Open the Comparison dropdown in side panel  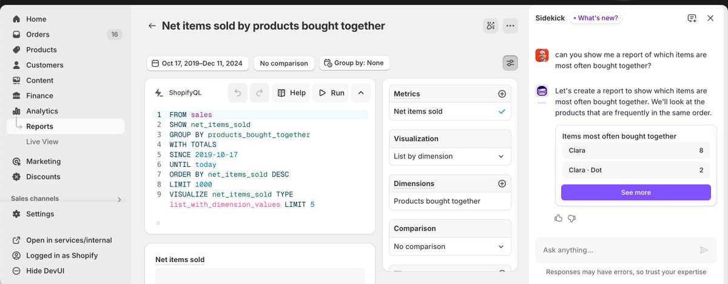click(450, 246)
